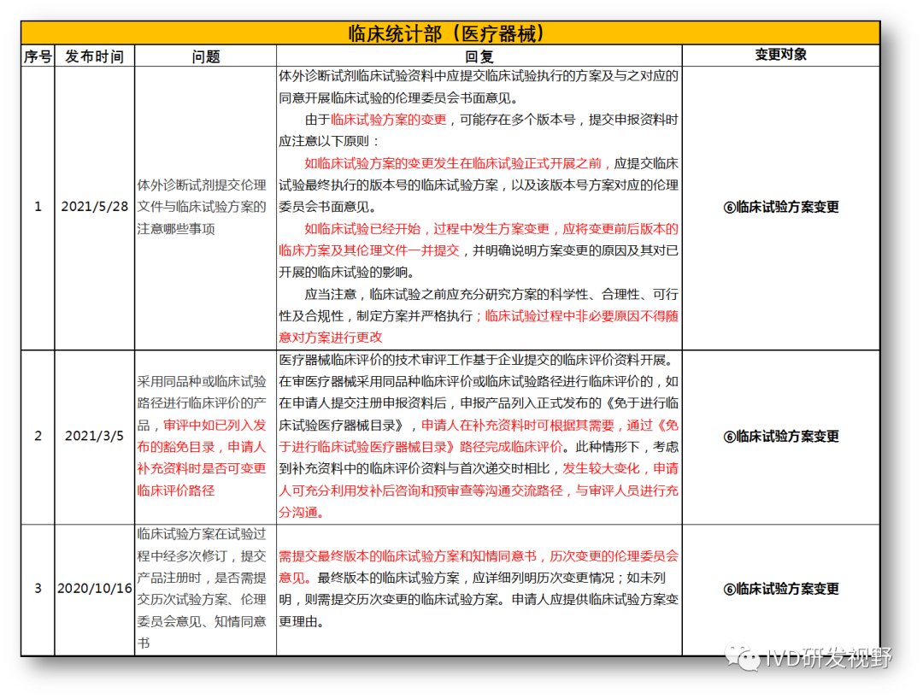Select the reply cell beginning 需提交最终版本

pyautogui.click(x=479, y=589)
